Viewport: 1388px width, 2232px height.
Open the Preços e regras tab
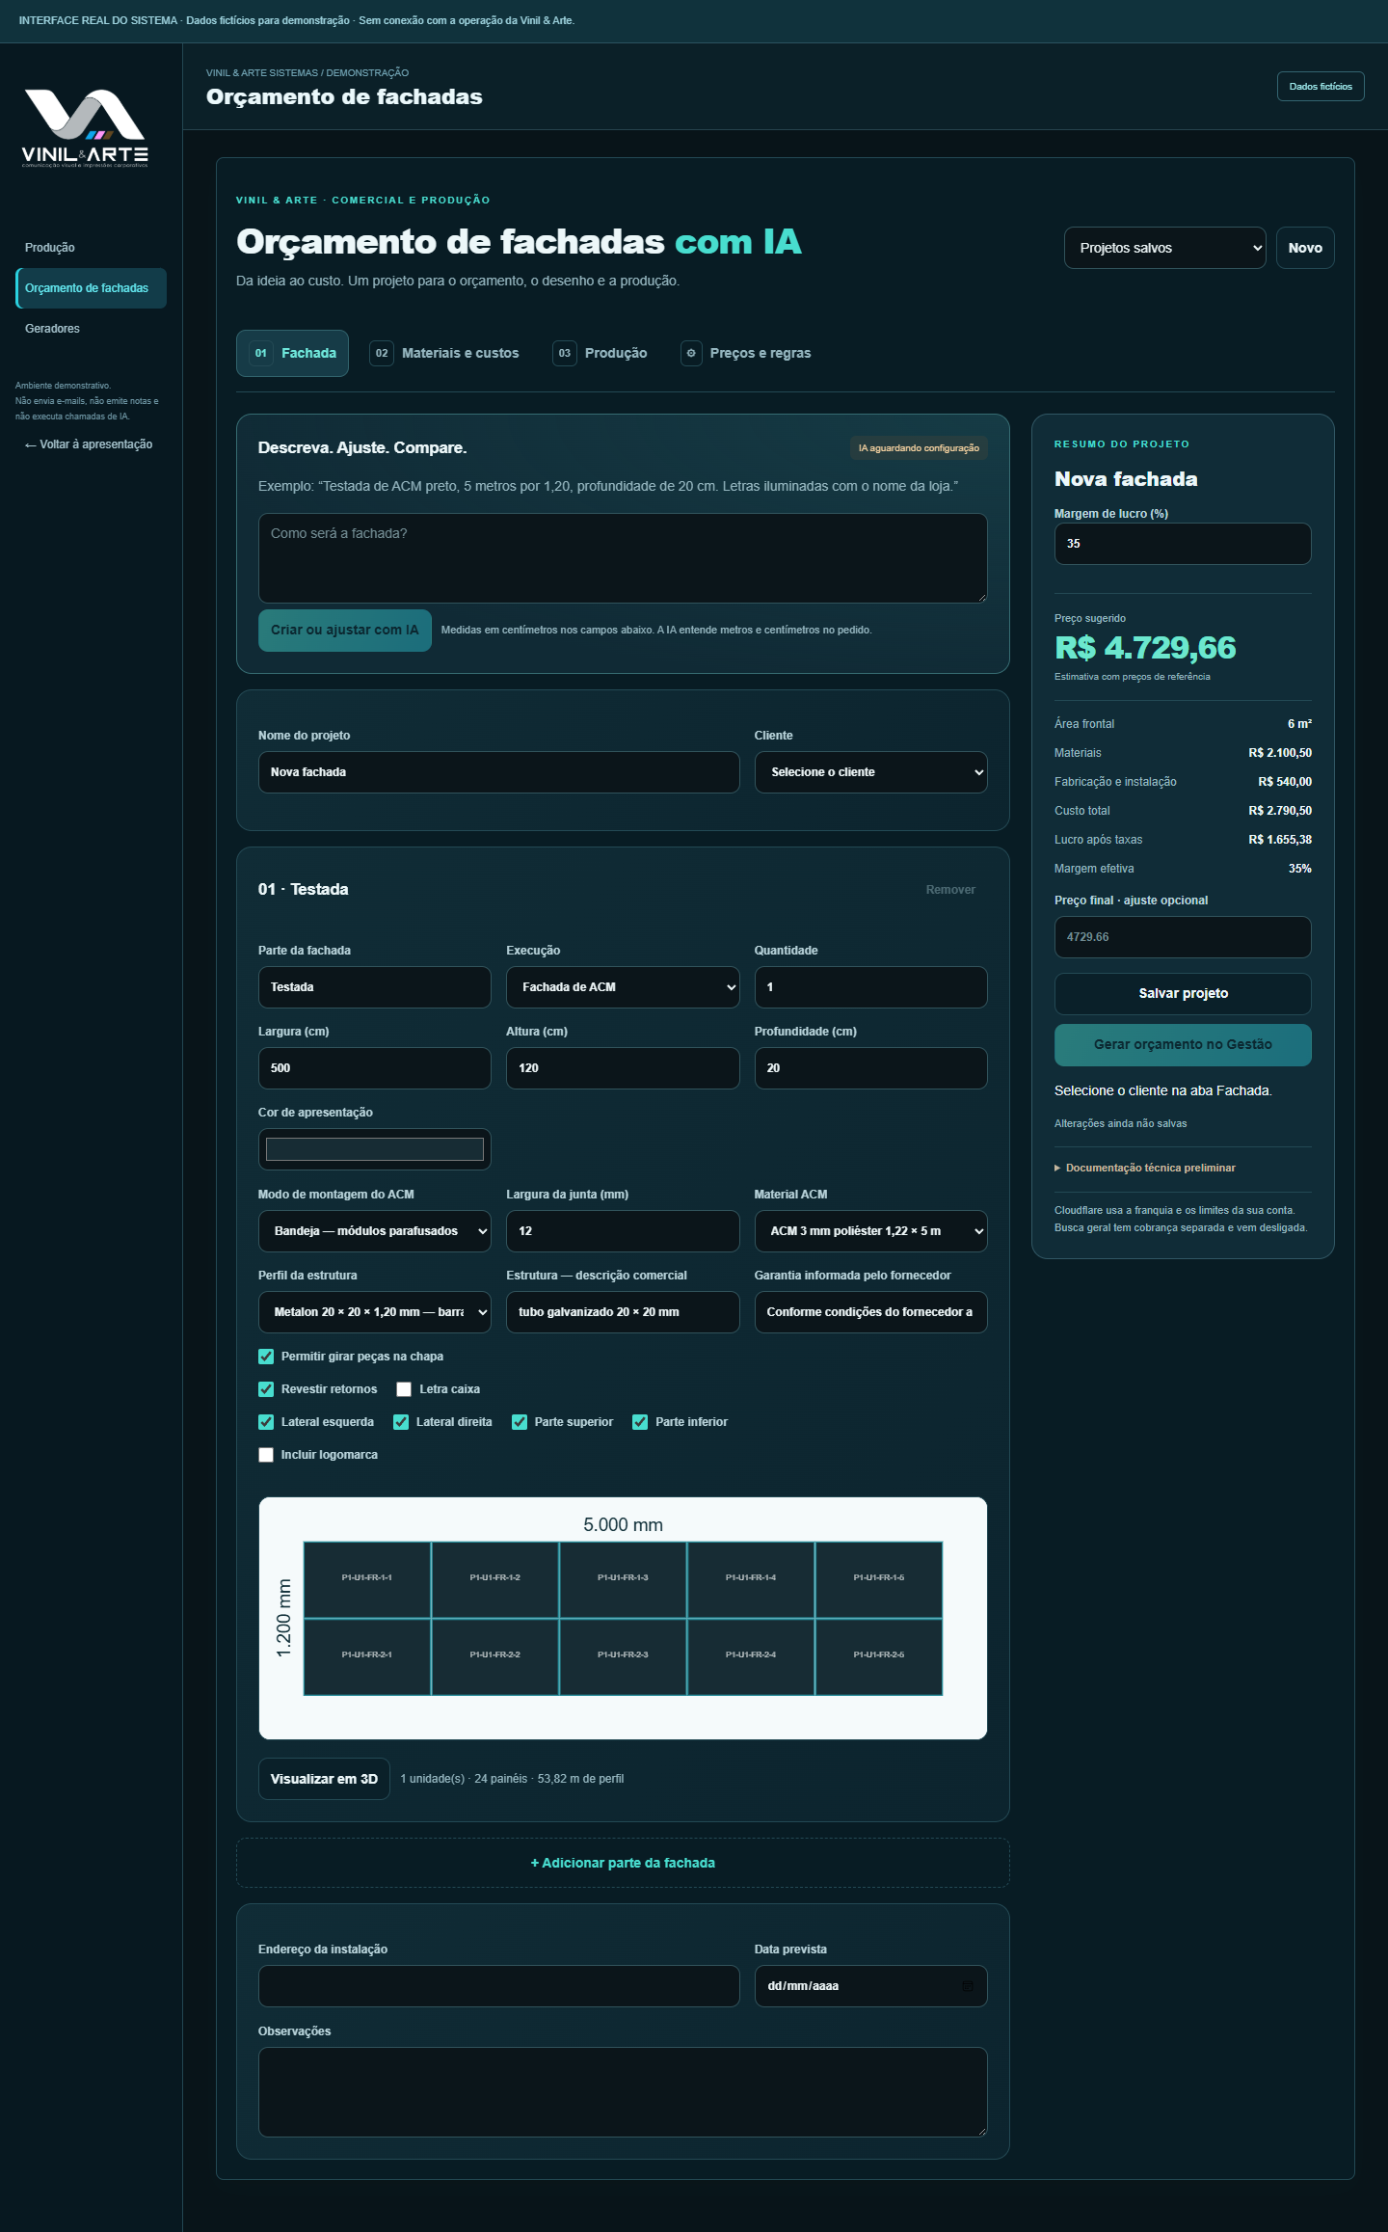coord(746,353)
